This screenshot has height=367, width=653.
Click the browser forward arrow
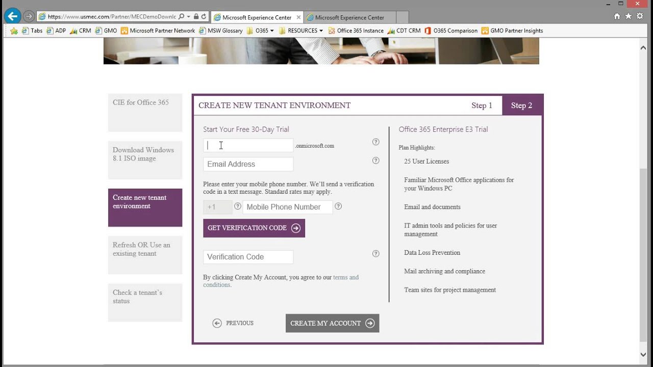[x=29, y=17]
